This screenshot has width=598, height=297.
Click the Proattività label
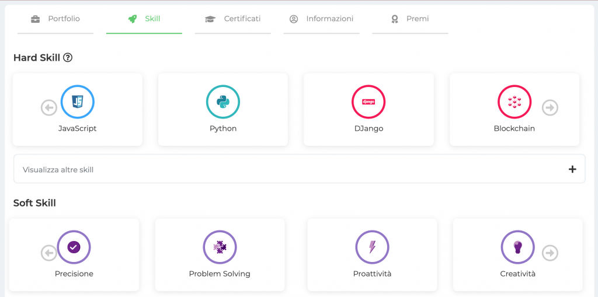point(372,274)
